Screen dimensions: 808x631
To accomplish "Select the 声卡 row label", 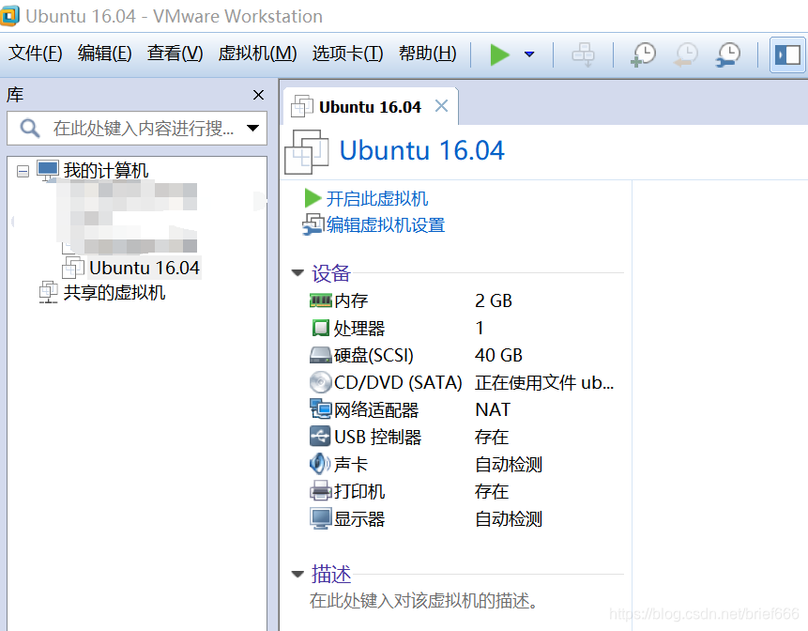I will [x=351, y=465].
